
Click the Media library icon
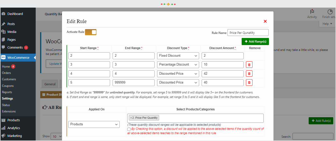(3, 32)
